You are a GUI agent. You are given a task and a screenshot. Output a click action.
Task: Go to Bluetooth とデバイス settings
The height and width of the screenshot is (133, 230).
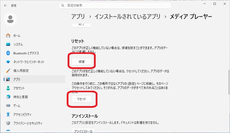(x=34, y=53)
